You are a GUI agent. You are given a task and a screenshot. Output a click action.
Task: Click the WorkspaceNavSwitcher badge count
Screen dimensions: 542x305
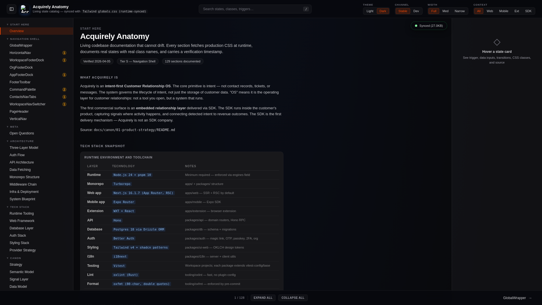[64, 104]
